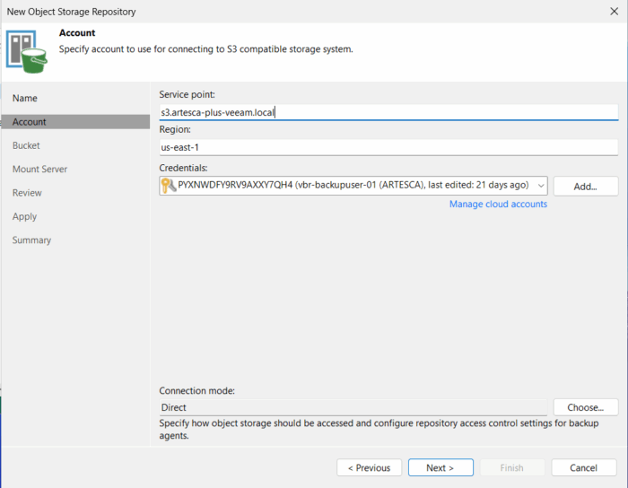Image resolution: width=628 pixels, height=488 pixels.
Task: Close the New Object Storage Repository dialog
Action: (614, 11)
